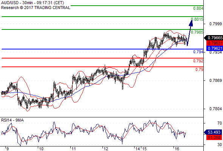Click the date label 15 on time axis
The image size is (223, 151).
[x=144, y=149]
